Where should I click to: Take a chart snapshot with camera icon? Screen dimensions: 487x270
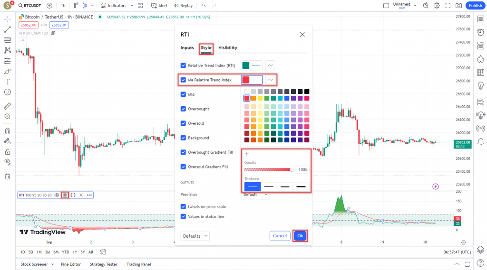pos(459,6)
